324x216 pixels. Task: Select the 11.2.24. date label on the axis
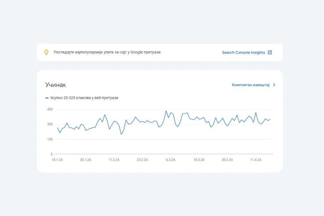click(x=114, y=160)
